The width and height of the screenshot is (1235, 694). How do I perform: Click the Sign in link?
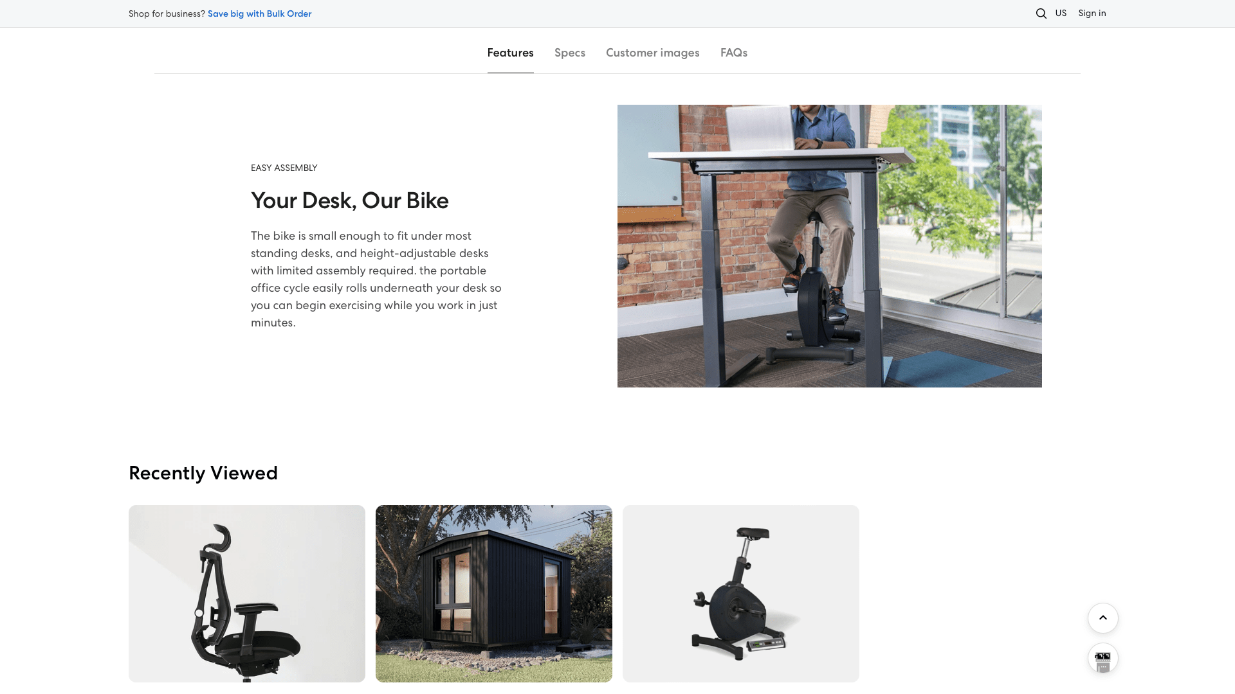pyautogui.click(x=1092, y=13)
